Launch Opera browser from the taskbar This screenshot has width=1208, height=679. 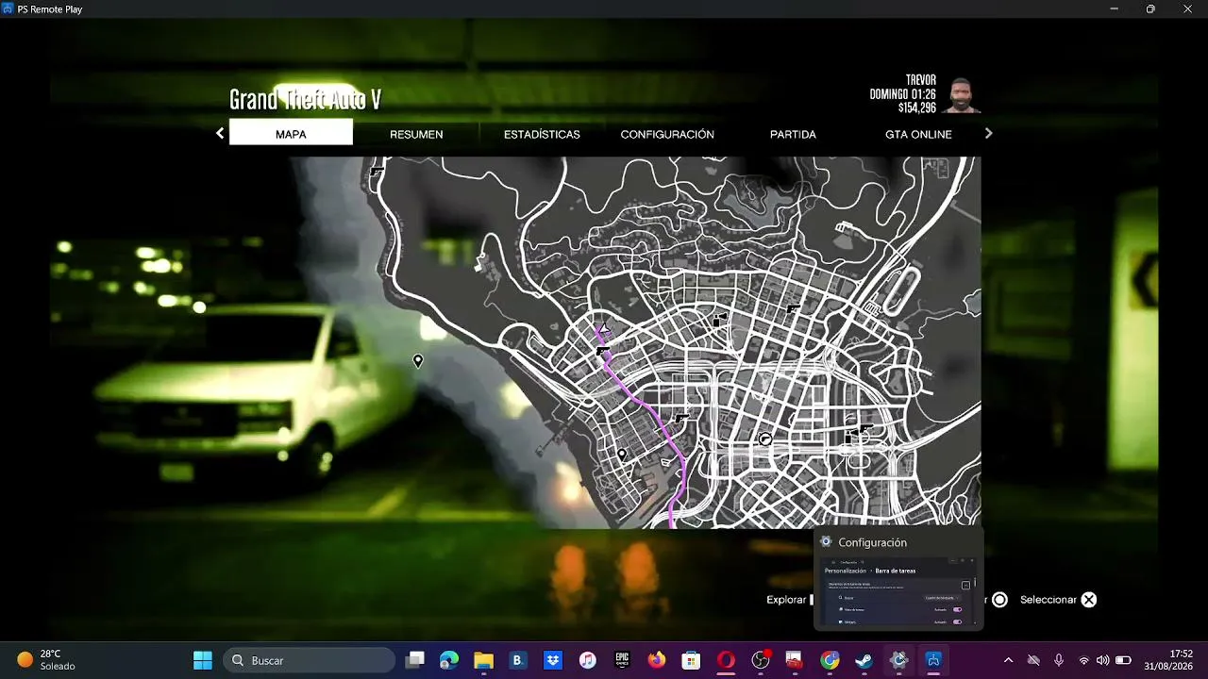point(726,660)
